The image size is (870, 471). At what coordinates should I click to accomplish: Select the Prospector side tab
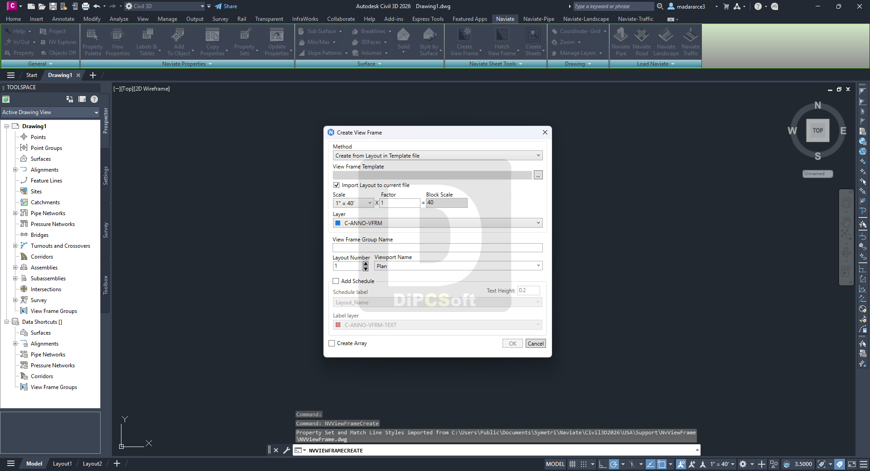[x=106, y=120]
